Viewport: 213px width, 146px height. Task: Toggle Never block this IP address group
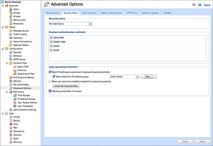(x=54, y=76)
